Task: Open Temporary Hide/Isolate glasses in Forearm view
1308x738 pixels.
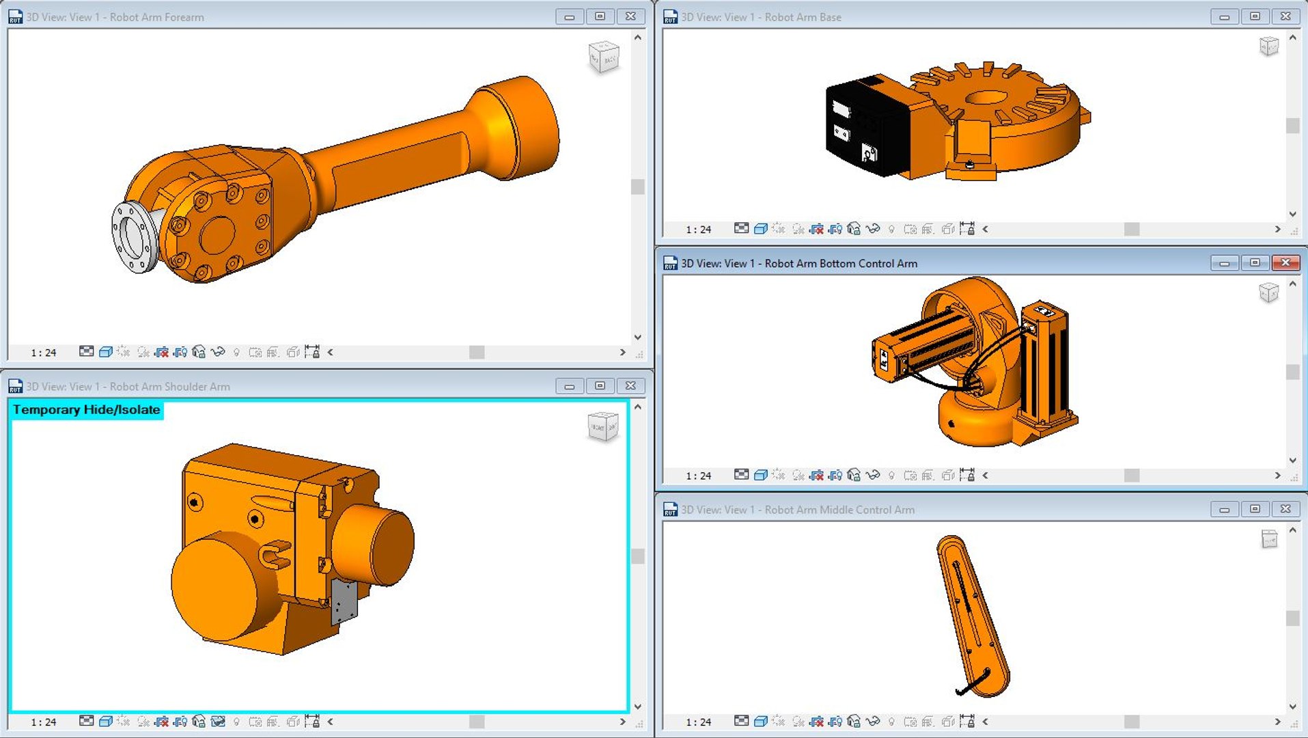Action: point(218,352)
